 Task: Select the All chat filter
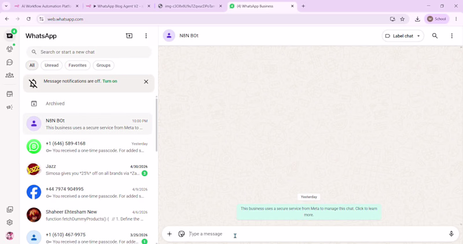point(32,65)
